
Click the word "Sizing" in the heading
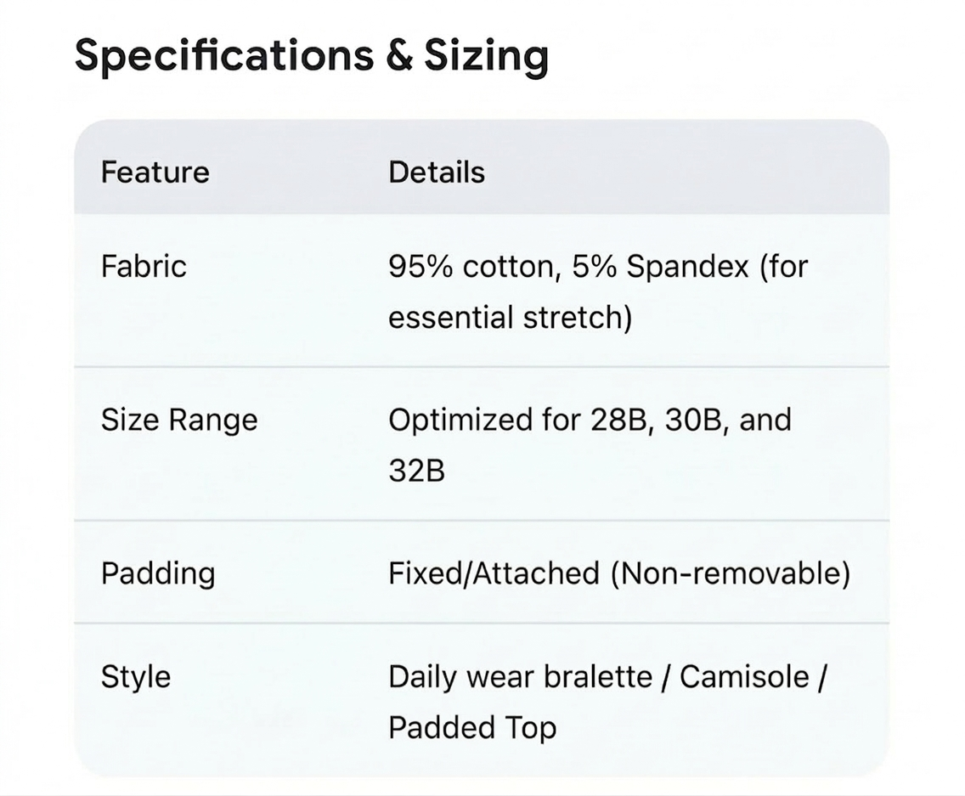coord(486,55)
